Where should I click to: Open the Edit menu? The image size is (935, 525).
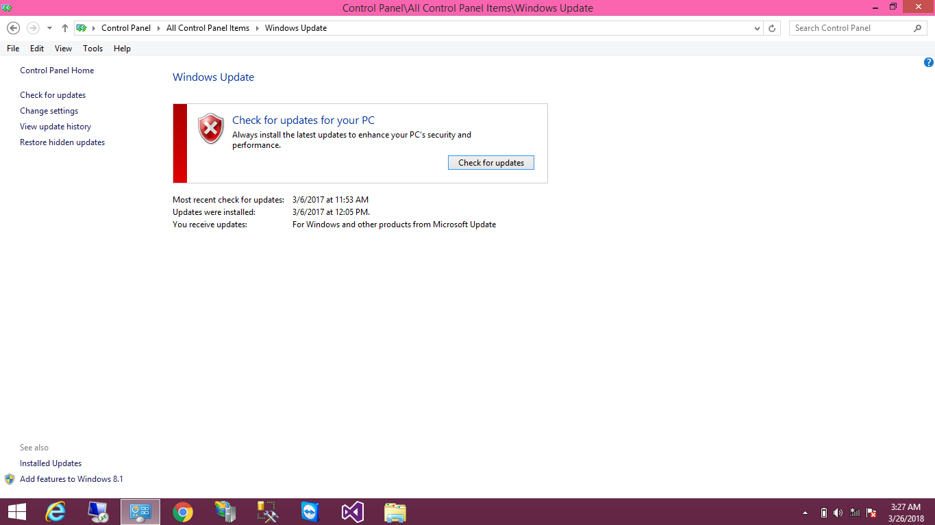(x=37, y=49)
